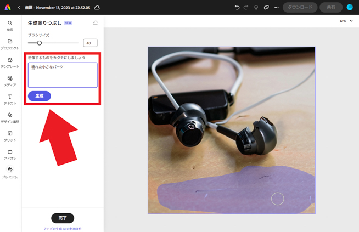Expand the 61% zoom level dropdown
Viewport: 359px width, 232px height.
pyautogui.click(x=346, y=21)
